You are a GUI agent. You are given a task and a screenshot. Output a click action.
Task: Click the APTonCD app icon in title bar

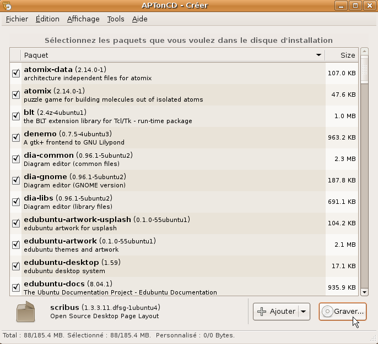pos(7,5)
